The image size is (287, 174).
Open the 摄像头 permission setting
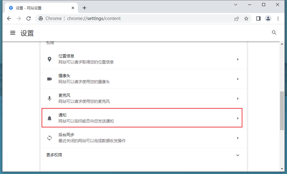144,79
